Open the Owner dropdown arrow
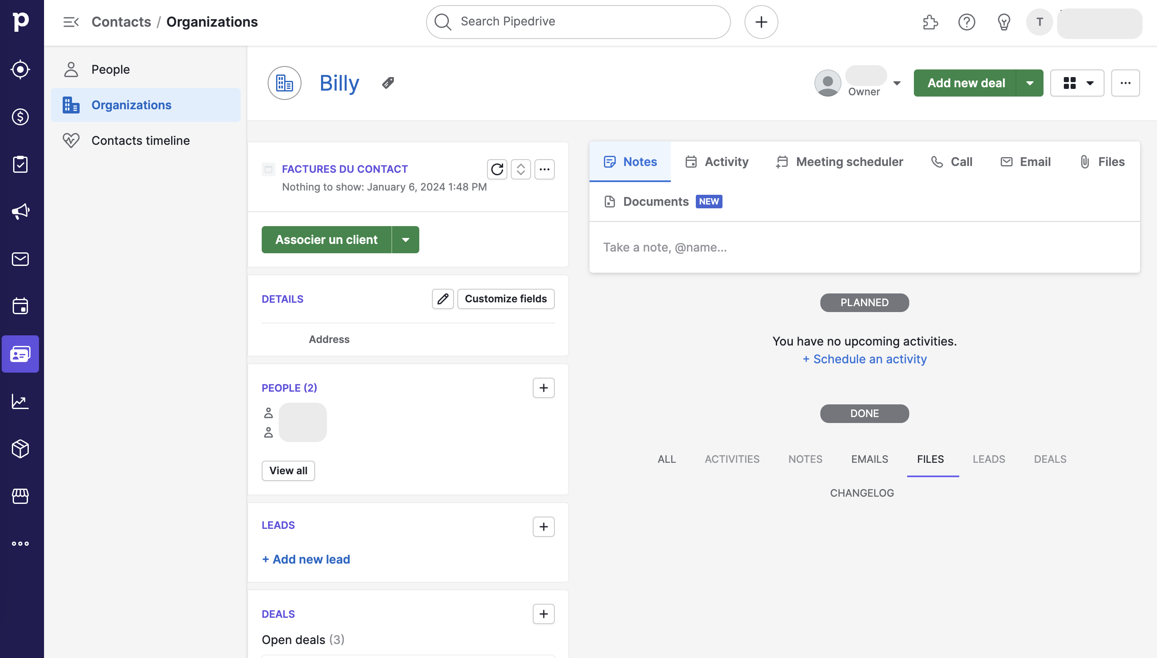Viewport: 1157px width, 658px height. pyautogui.click(x=897, y=83)
